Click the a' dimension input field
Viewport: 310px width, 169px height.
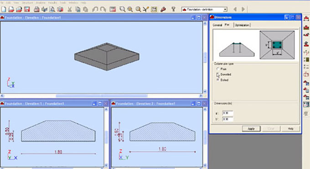click(227, 113)
